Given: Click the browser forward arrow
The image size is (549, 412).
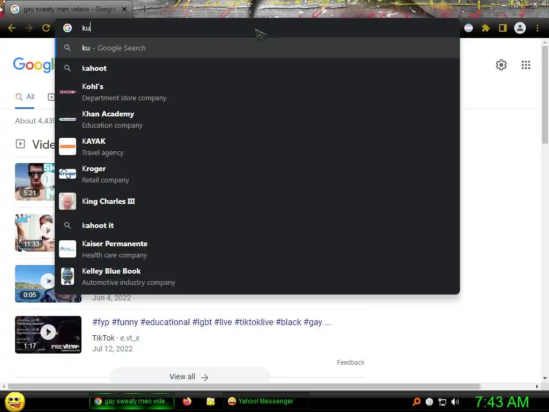Looking at the screenshot, I should [x=29, y=28].
